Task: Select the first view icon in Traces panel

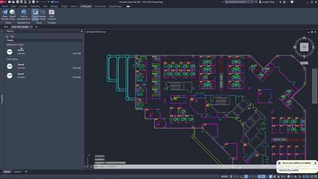Action: pos(6,36)
